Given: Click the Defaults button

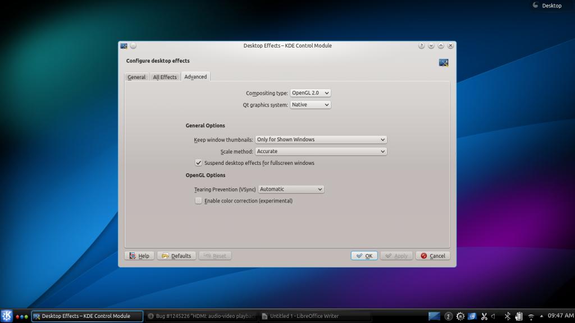Looking at the screenshot, I should point(176,256).
